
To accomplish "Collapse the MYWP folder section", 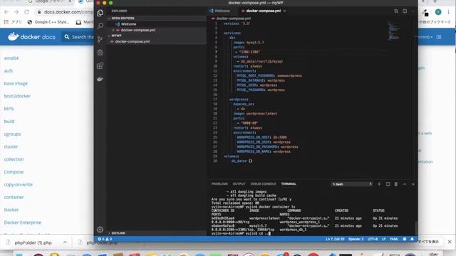I will [115, 36].
